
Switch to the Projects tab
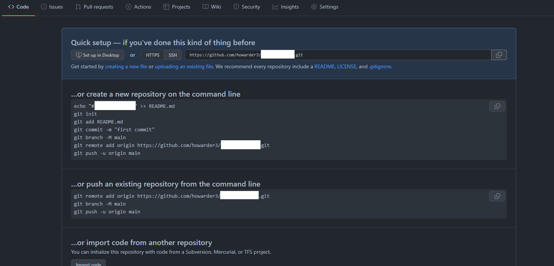[177, 7]
